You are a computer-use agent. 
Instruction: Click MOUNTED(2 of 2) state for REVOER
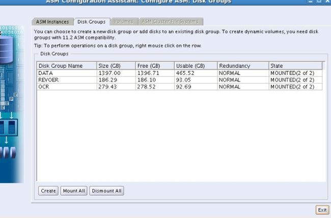[x=292, y=80]
